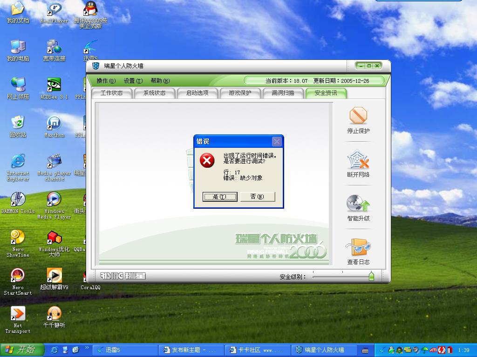Switch to the 启动选项 tab
477x357 pixels.
pyautogui.click(x=197, y=93)
